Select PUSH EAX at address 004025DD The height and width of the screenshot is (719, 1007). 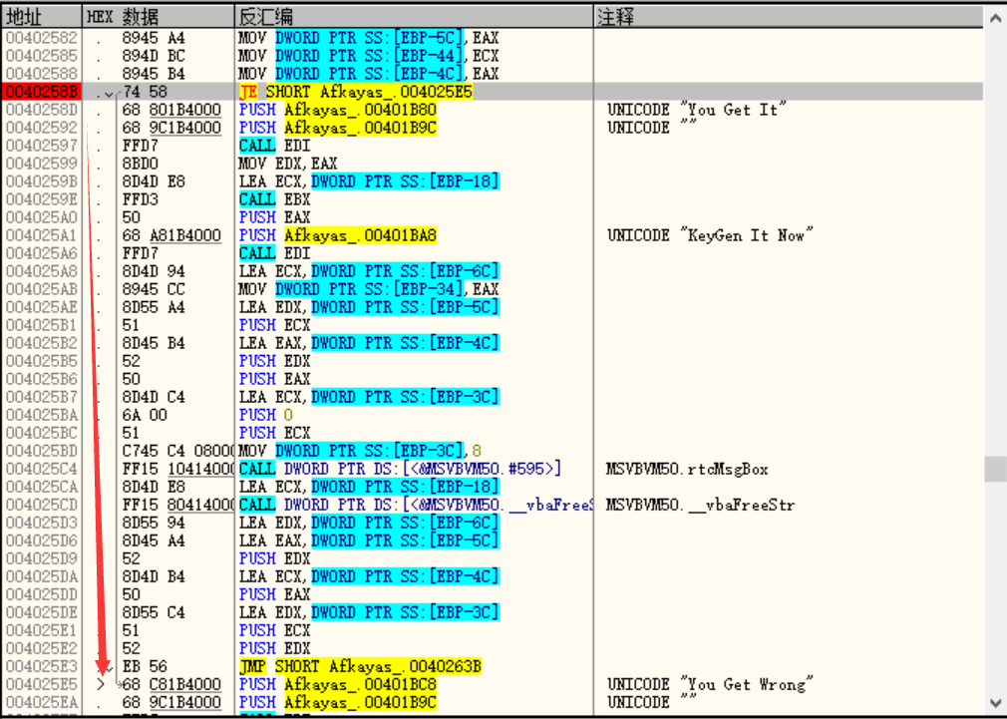(x=275, y=595)
